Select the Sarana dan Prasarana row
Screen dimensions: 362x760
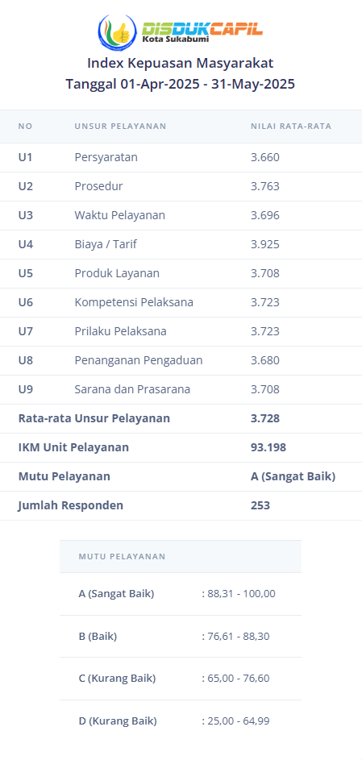pyautogui.click(x=181, y=390)
